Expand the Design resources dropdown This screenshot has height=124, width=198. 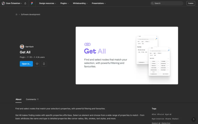coord(47,3)
